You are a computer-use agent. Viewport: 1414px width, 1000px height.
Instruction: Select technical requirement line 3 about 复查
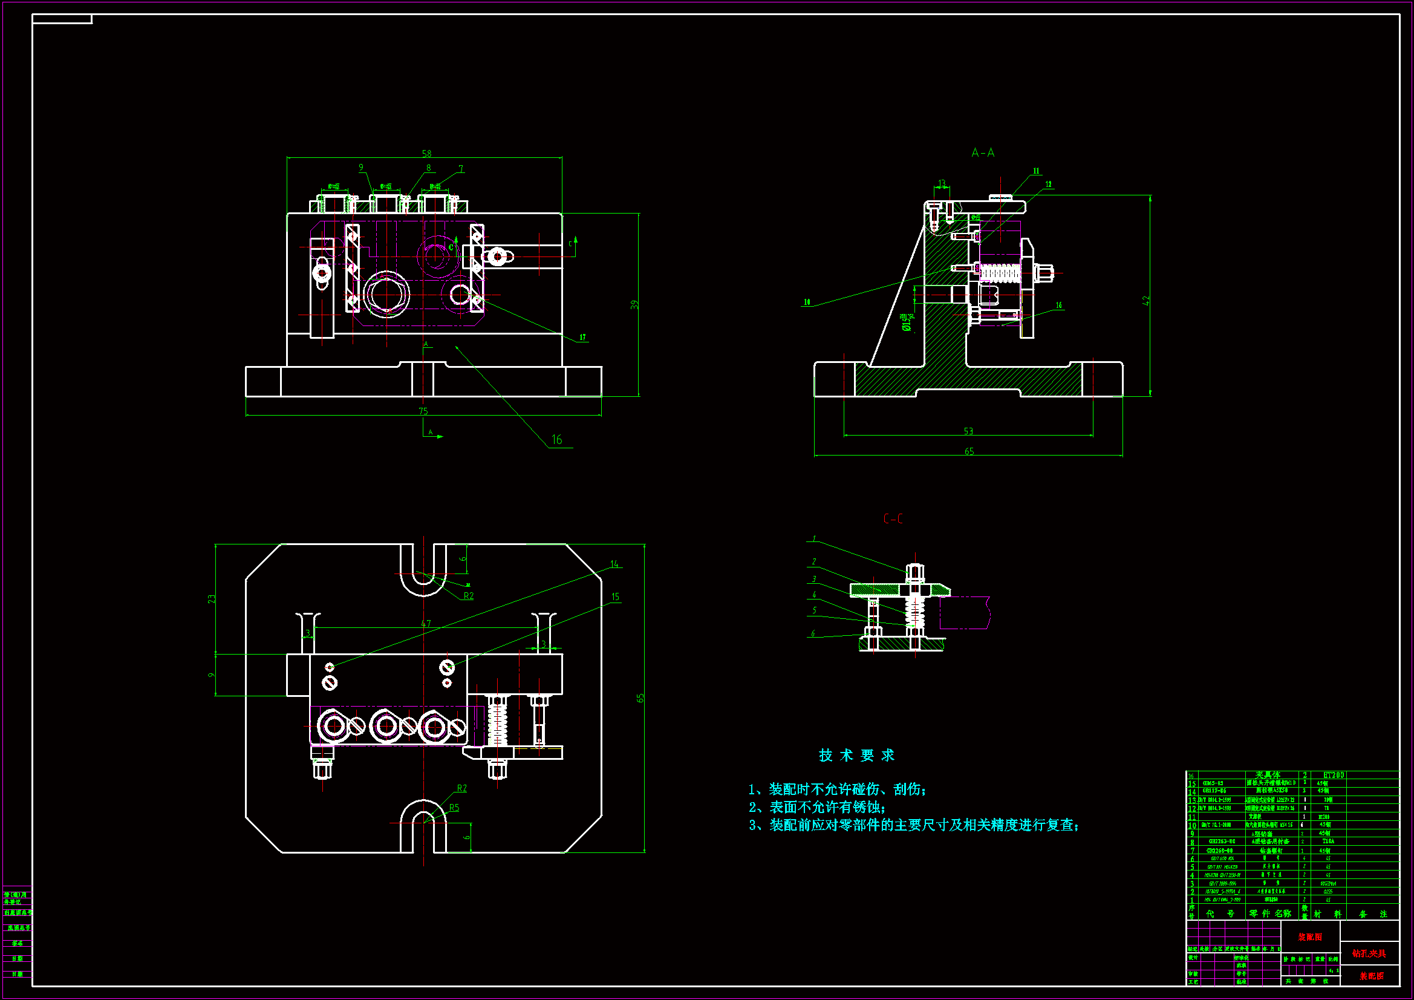(913, 825)
